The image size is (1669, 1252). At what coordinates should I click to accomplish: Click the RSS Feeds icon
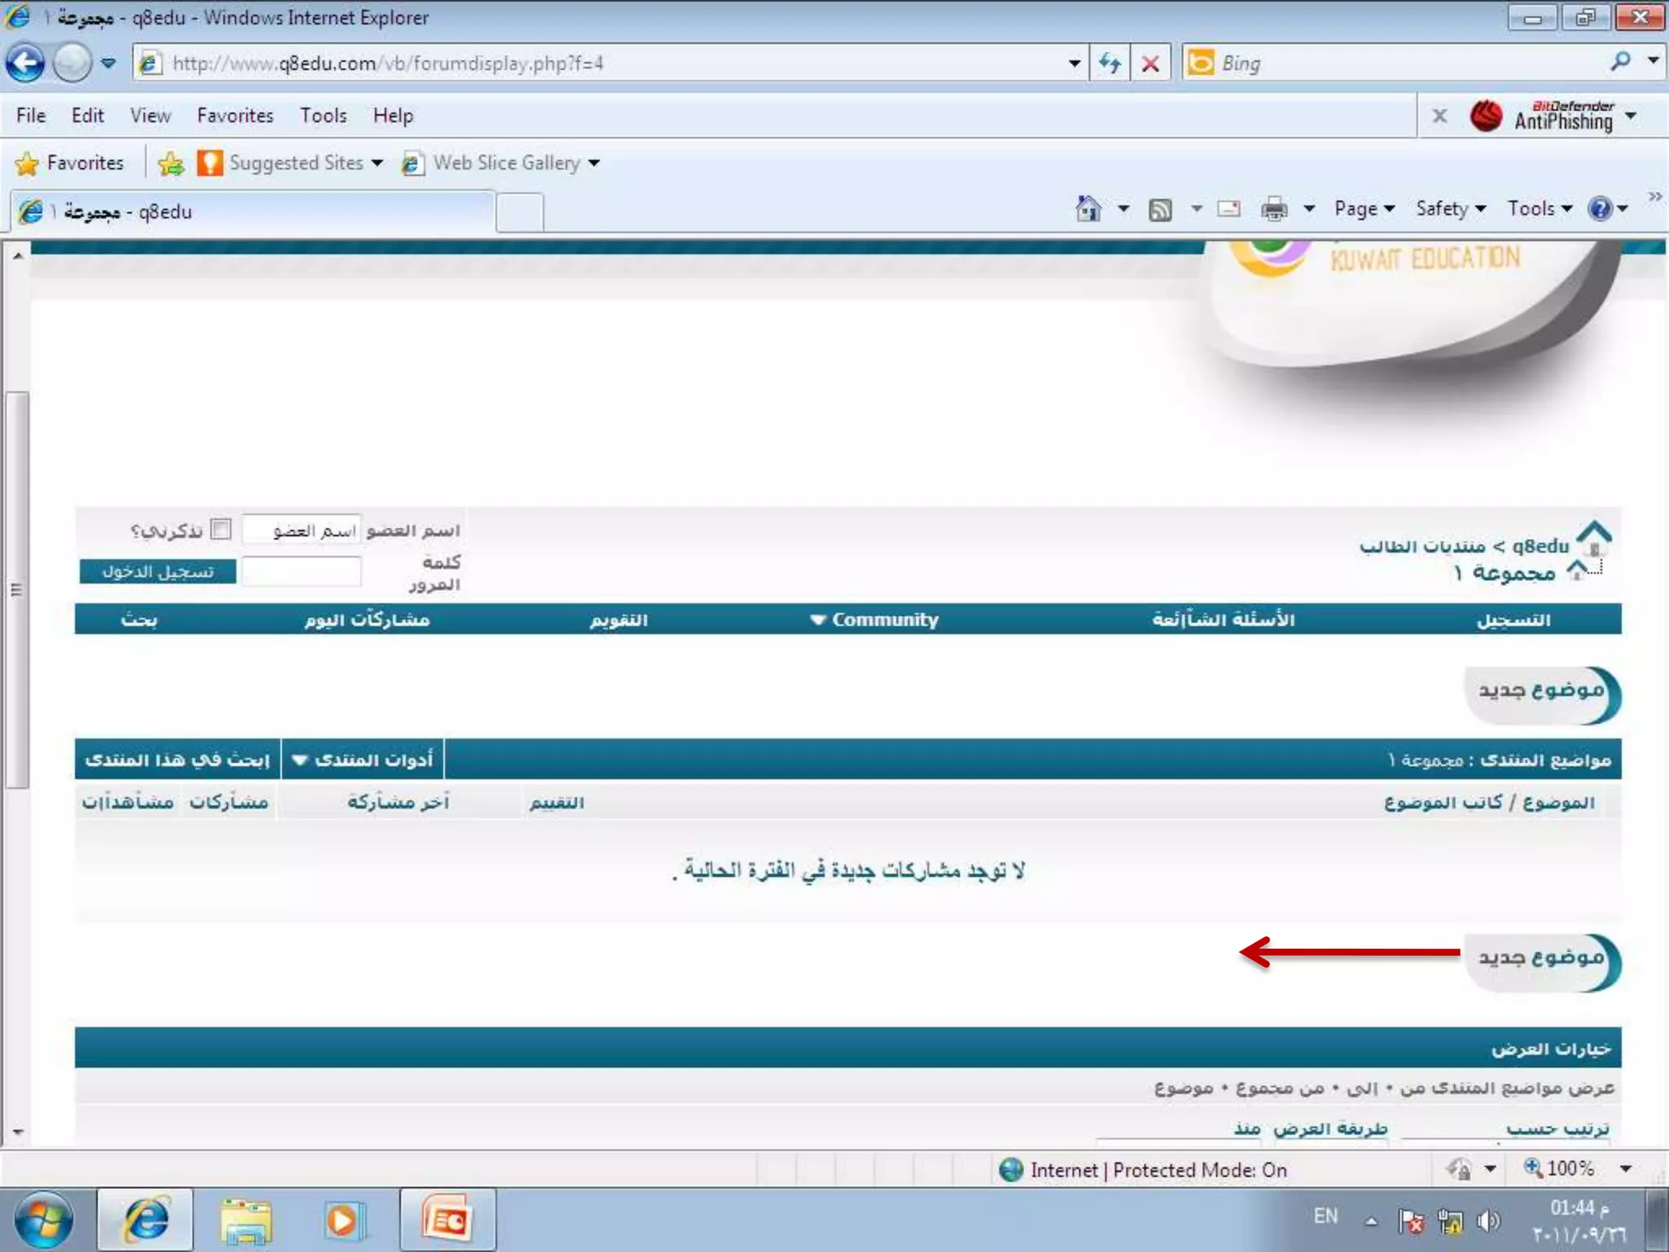1160,209
